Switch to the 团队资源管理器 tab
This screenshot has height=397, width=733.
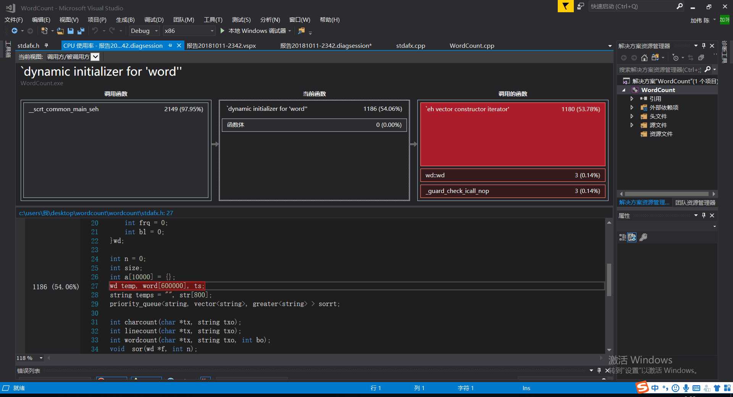(x=695, y=203)
